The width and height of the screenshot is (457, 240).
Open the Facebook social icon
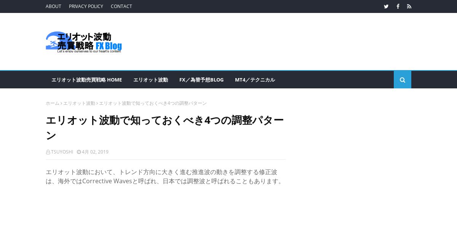(x=398, y=6)
